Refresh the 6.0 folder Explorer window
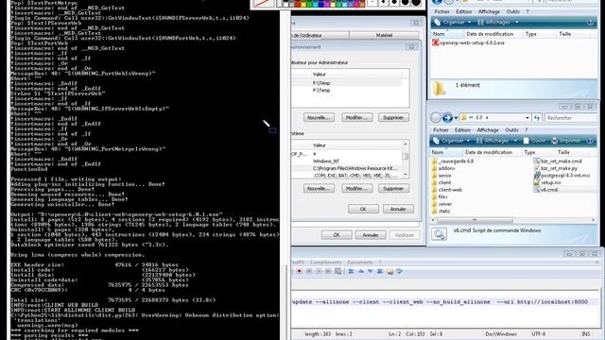The image size is (605, 340). (537, 117)
